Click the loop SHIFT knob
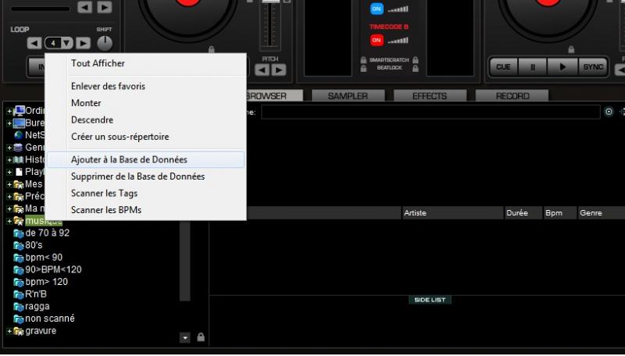 [105, 43]
